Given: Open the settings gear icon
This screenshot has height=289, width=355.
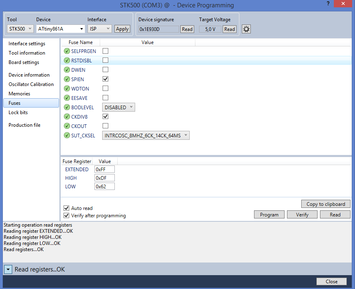Looking at the screenshot, I should tap(246, 29).
